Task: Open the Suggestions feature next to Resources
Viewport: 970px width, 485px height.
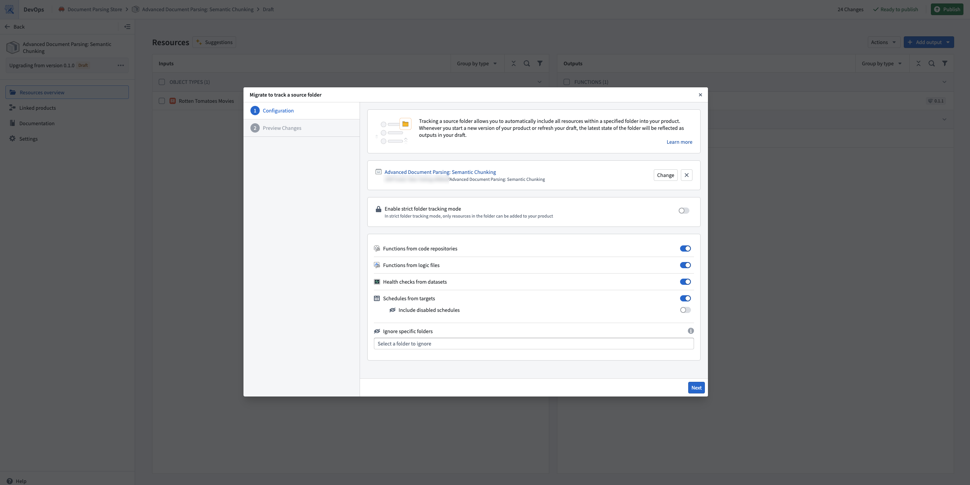Action: pyautogui.click(x=214, y=42)
